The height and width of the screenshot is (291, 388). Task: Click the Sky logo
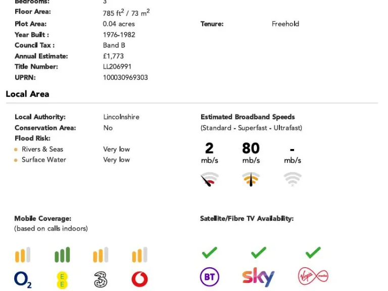[258, 277]
